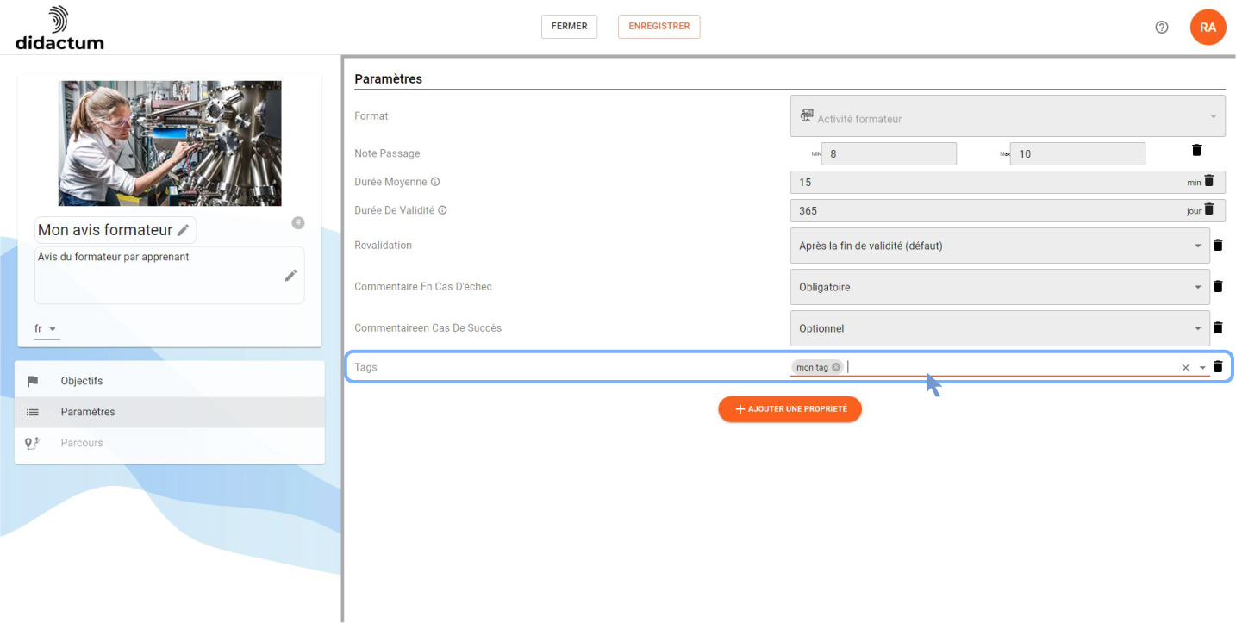Open the help question mark icon
This screenshot has width=1236, height=623.
click(1162, 28)
